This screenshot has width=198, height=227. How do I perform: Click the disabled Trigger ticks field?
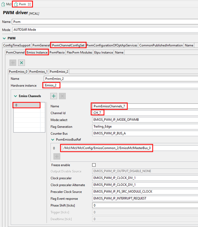(x=145, y=212)
